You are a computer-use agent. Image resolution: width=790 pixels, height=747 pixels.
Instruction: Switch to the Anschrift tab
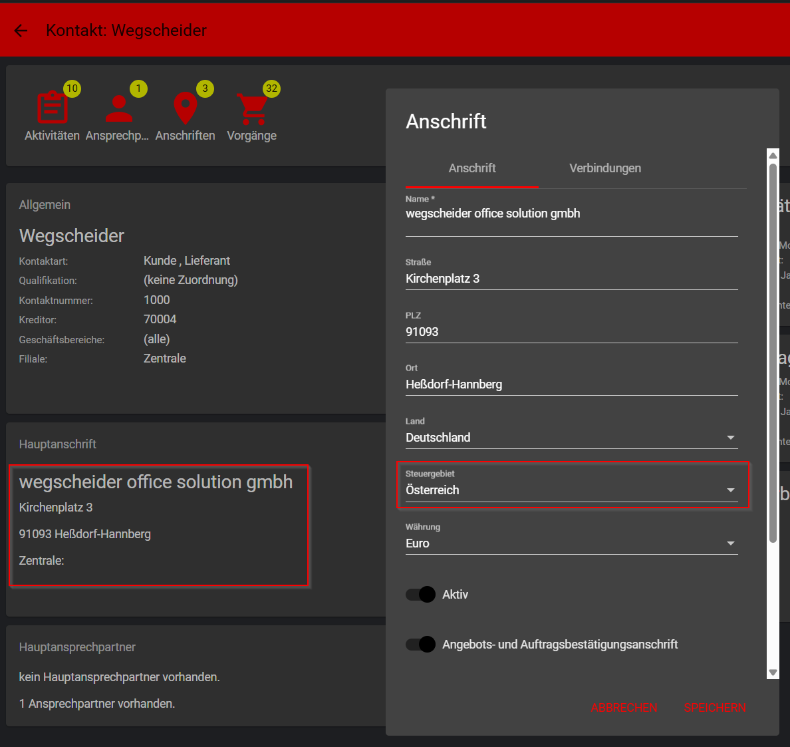(472, 168)
